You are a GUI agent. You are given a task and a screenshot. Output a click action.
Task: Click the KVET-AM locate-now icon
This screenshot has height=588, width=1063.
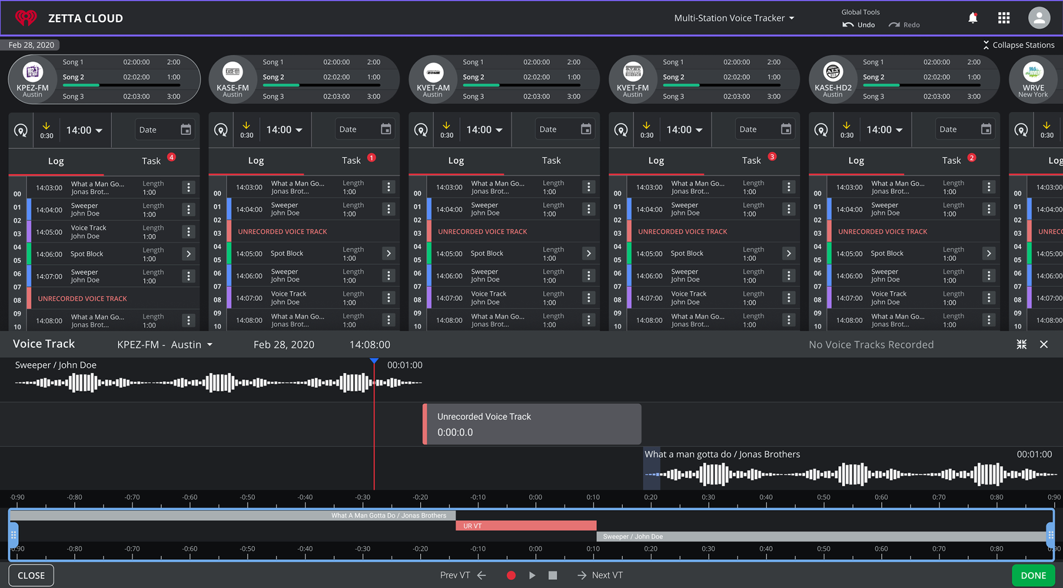point(421,131)
